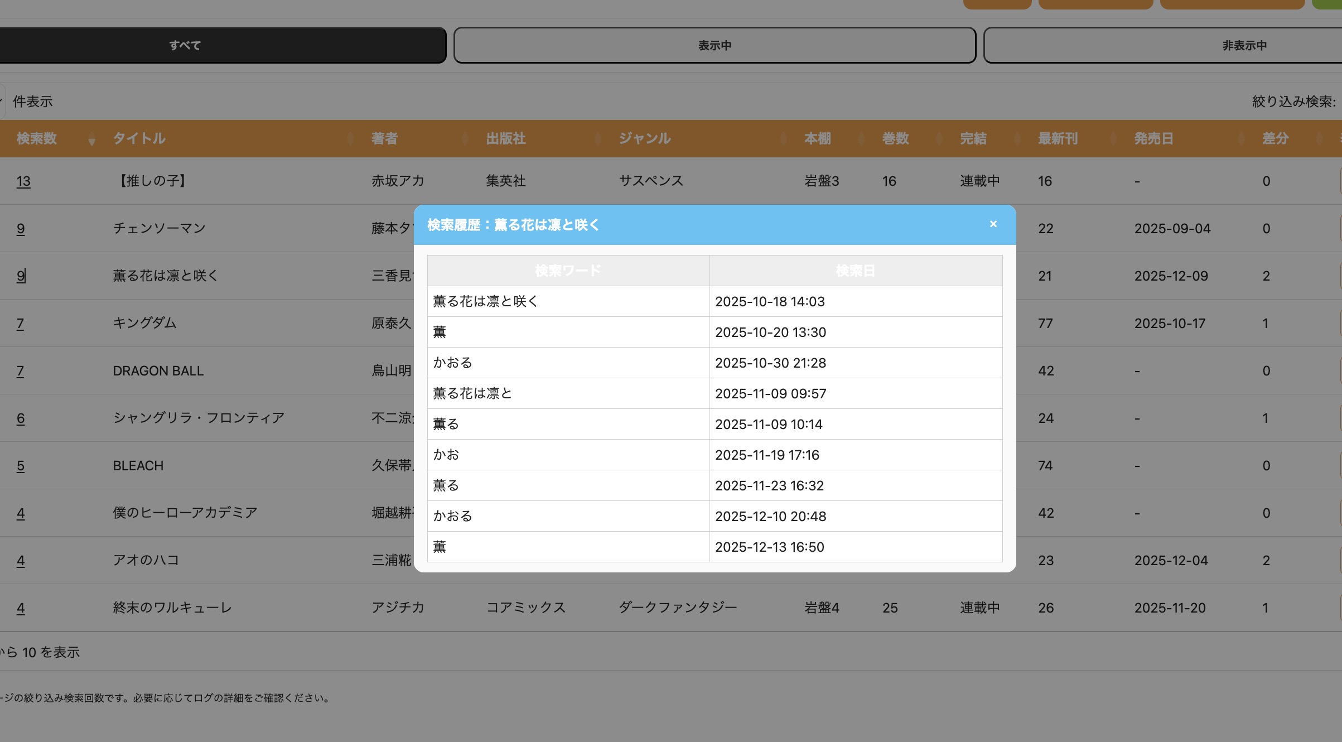
Task: Switch to 表示中 filter tab
Action: click(715, 45)
